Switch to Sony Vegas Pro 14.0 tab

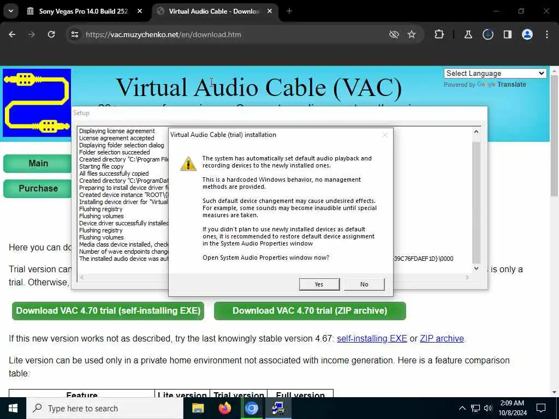pos(83,11)
